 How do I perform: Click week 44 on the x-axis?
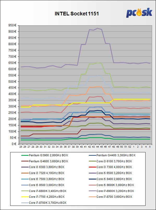[x=98, y=147]
